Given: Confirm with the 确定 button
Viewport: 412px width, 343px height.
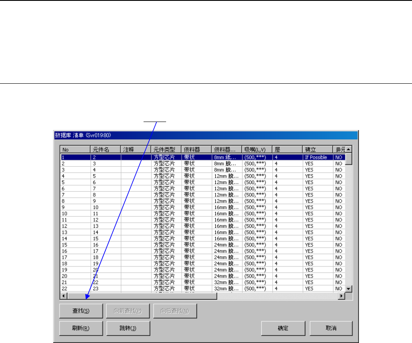Looking at the screenshot, I should pyautogui.click(x=283, y=328).
